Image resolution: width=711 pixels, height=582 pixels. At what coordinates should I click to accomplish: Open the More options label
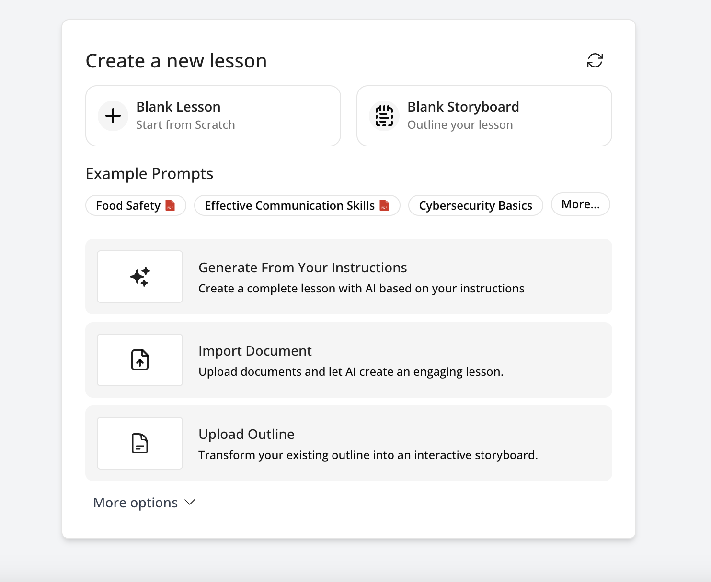tap(136, 503)
